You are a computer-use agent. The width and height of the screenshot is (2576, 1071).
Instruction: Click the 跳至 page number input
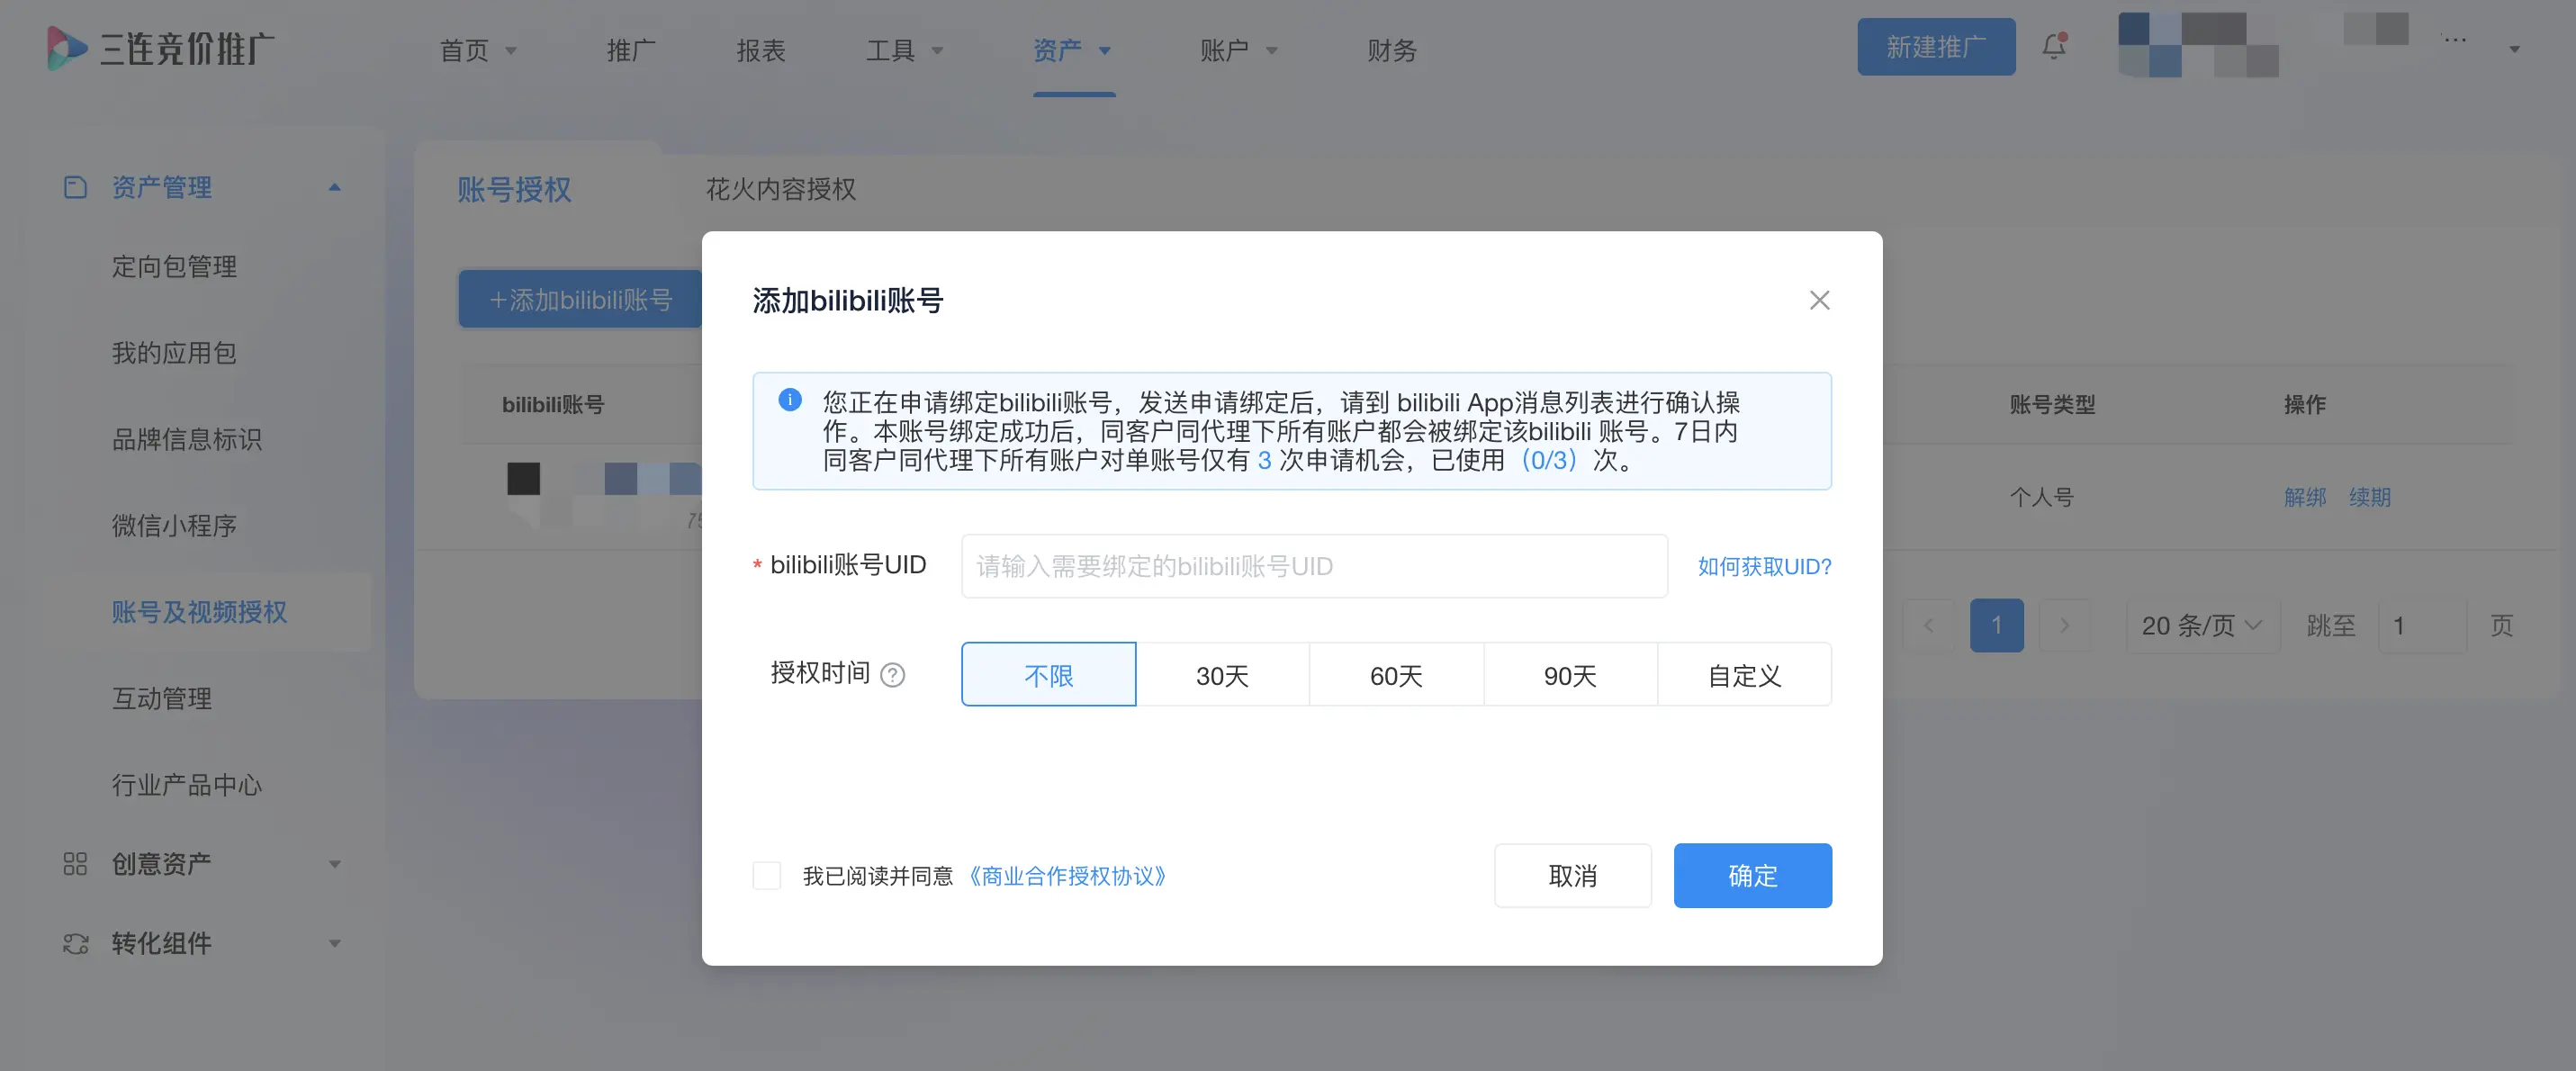(x=2422, y=625)
